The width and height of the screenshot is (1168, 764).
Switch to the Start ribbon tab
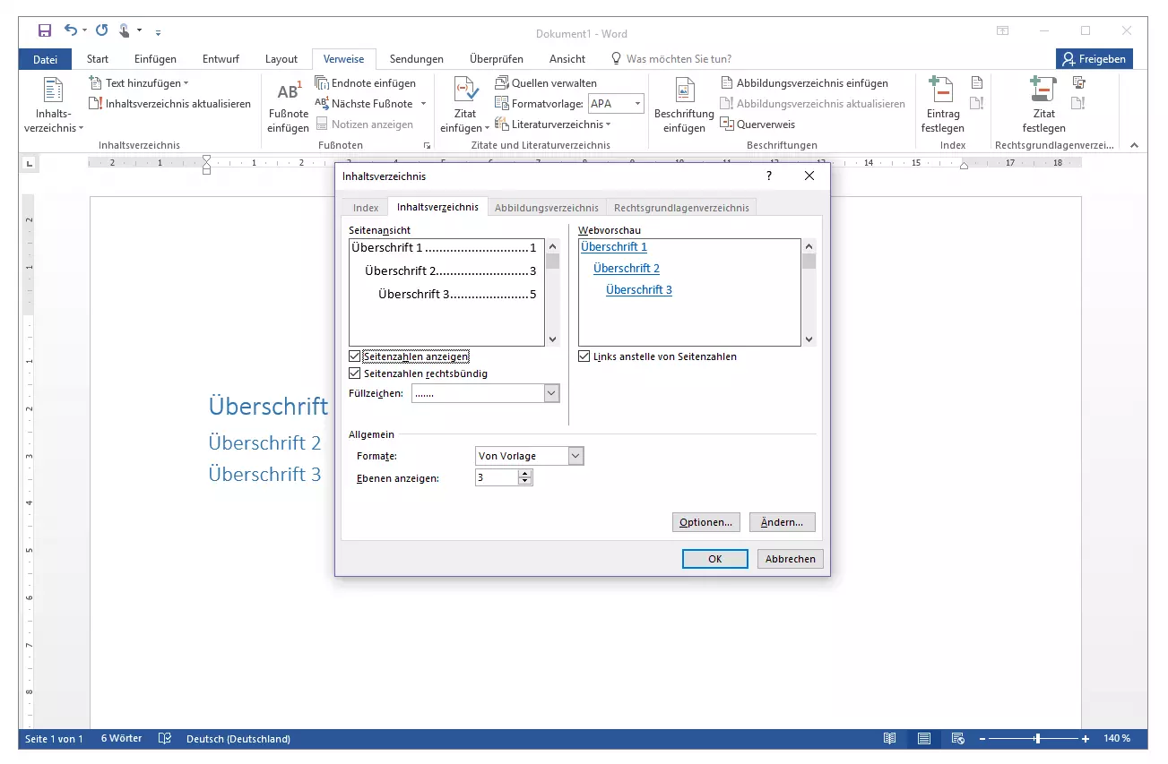(98, 59)
